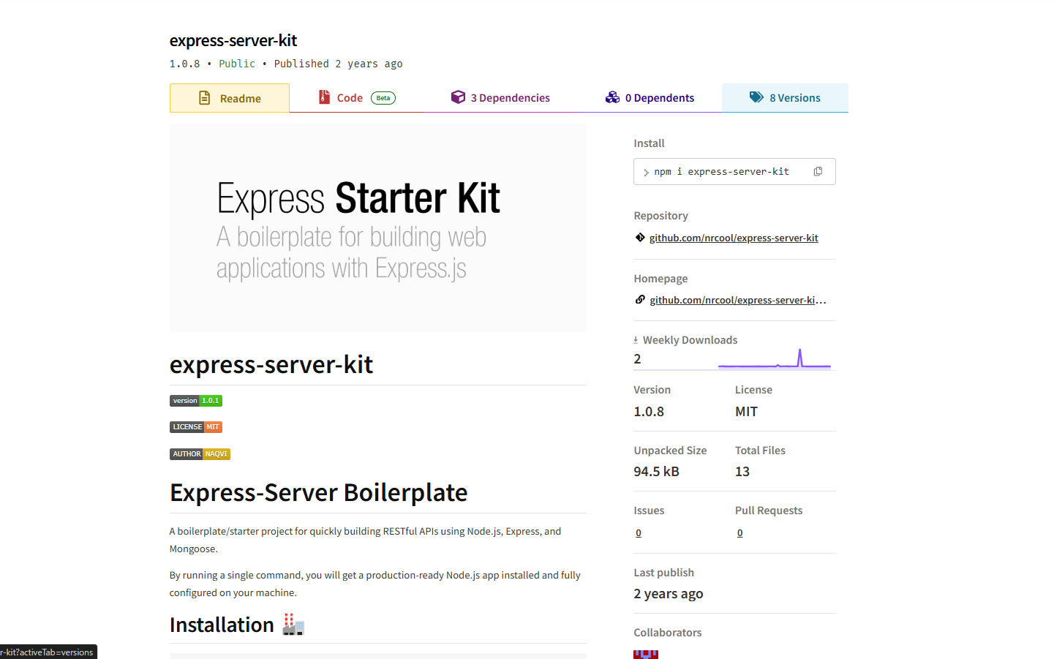Screen dimensions: 1054x659
Task: Open the 3 Dependencies tab
Action: point(500,98)
